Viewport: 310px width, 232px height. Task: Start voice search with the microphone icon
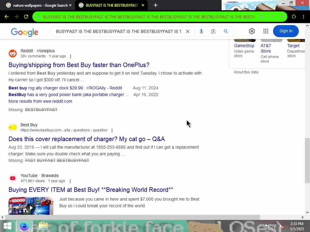click(201, 31)
